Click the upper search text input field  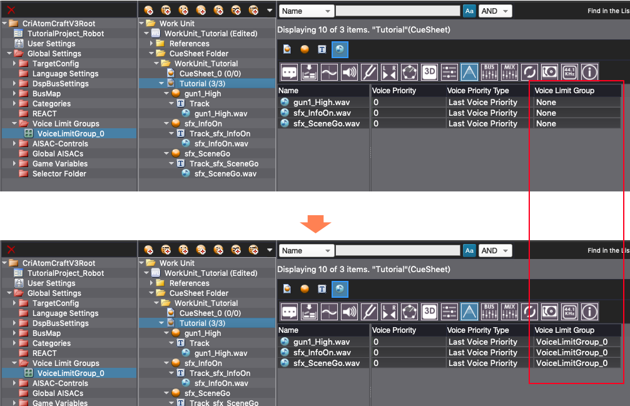click(x=398, y=11)
